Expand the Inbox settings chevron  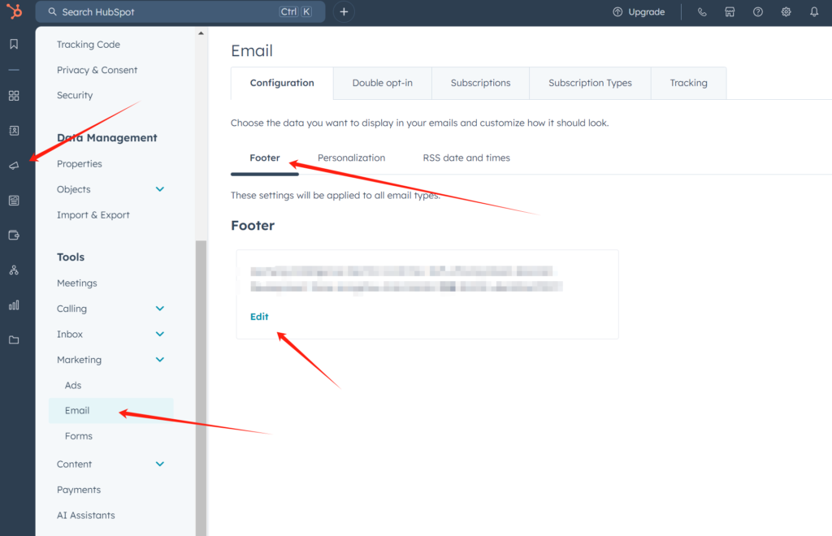tap(160, 335)
